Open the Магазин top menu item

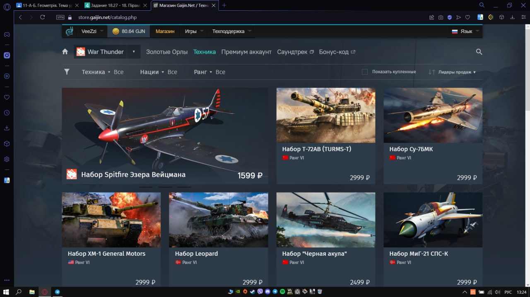click(165, 31)
